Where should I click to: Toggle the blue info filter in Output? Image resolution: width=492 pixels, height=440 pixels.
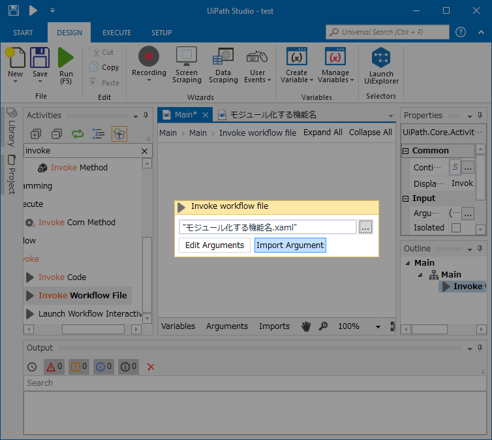click(x=104, y=367)
